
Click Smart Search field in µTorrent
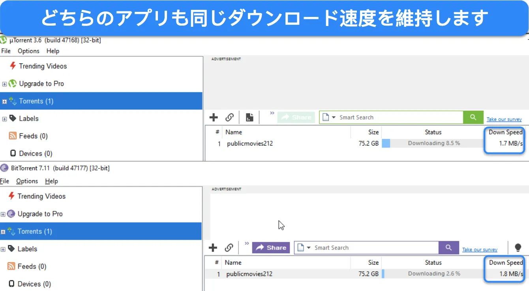pos(400,117)
